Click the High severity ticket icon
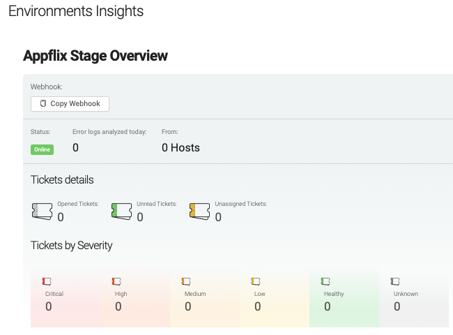Screen dimensions: 453x335 point(117,281)
